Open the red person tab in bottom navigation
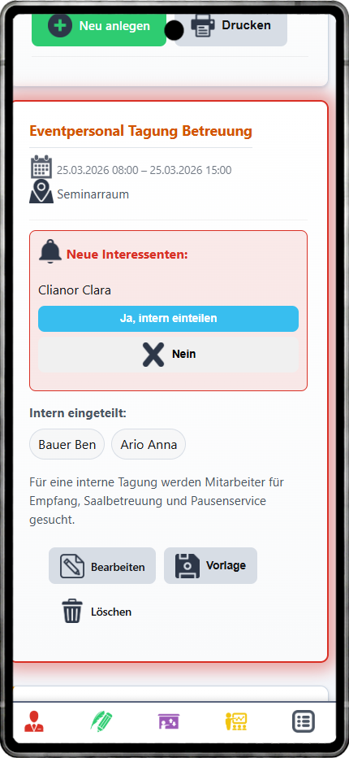This screenshot has height=758, width=349. coord(34,721)
